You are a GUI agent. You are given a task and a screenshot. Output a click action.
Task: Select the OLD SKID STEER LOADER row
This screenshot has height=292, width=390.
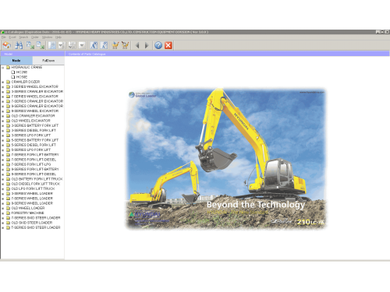[32, 223]
